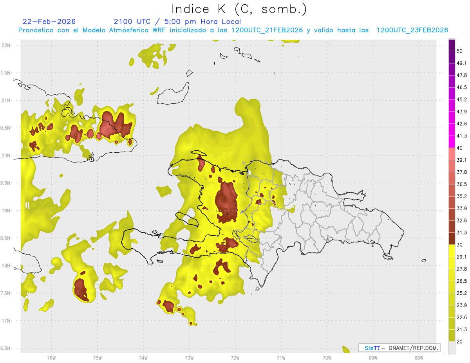Click the "Pronóstico con el Modelo Atmósferico WRF" forecast line
The height and width of the screenshot is (363, 470).
[233, 30]
